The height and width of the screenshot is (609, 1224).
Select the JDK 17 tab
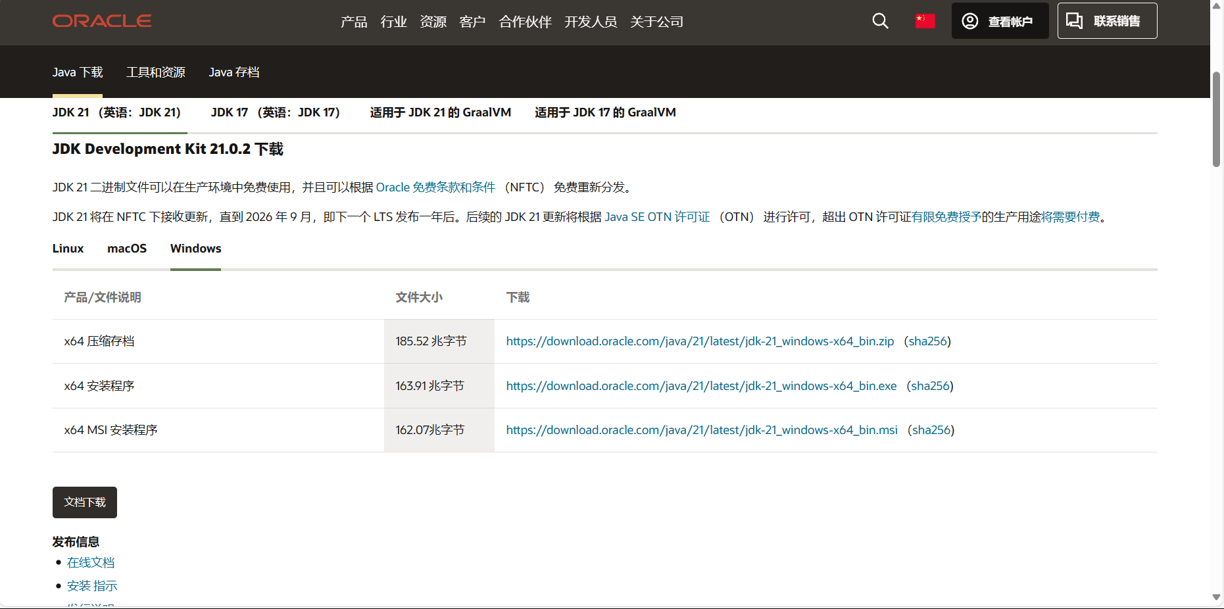click(275, 112)
